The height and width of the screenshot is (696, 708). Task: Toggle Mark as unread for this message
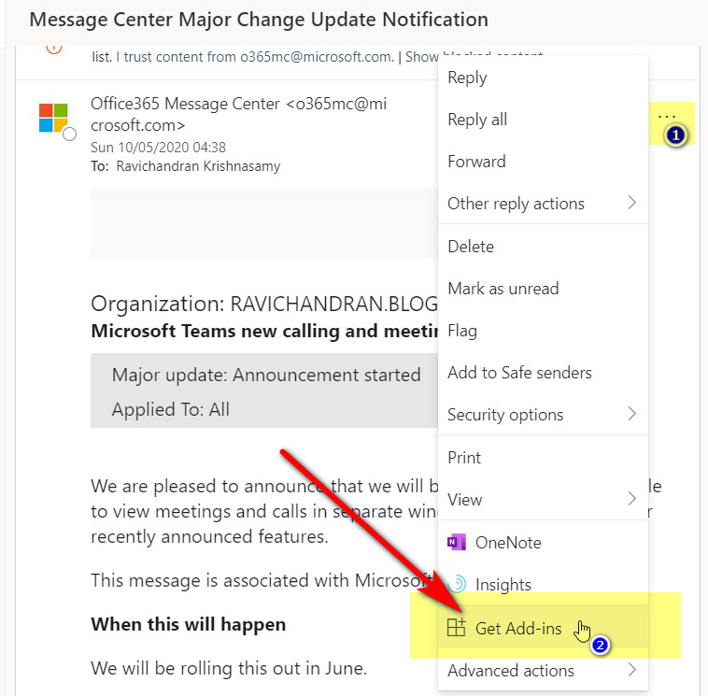[503, 289]
